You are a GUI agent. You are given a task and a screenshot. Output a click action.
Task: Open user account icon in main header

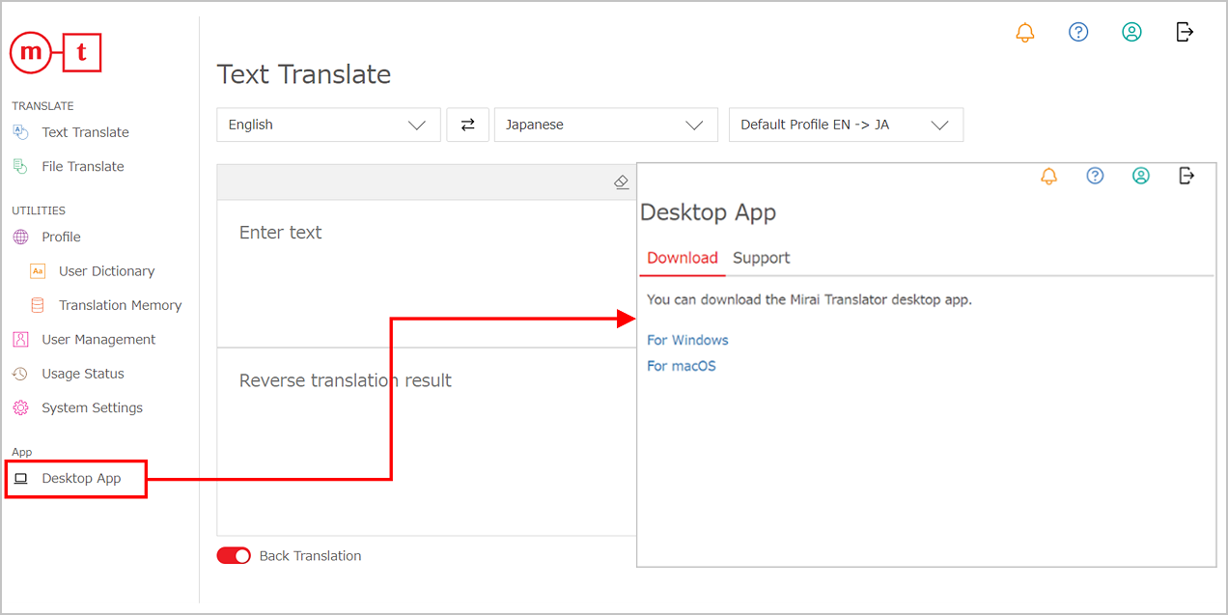coord(1131,32)
